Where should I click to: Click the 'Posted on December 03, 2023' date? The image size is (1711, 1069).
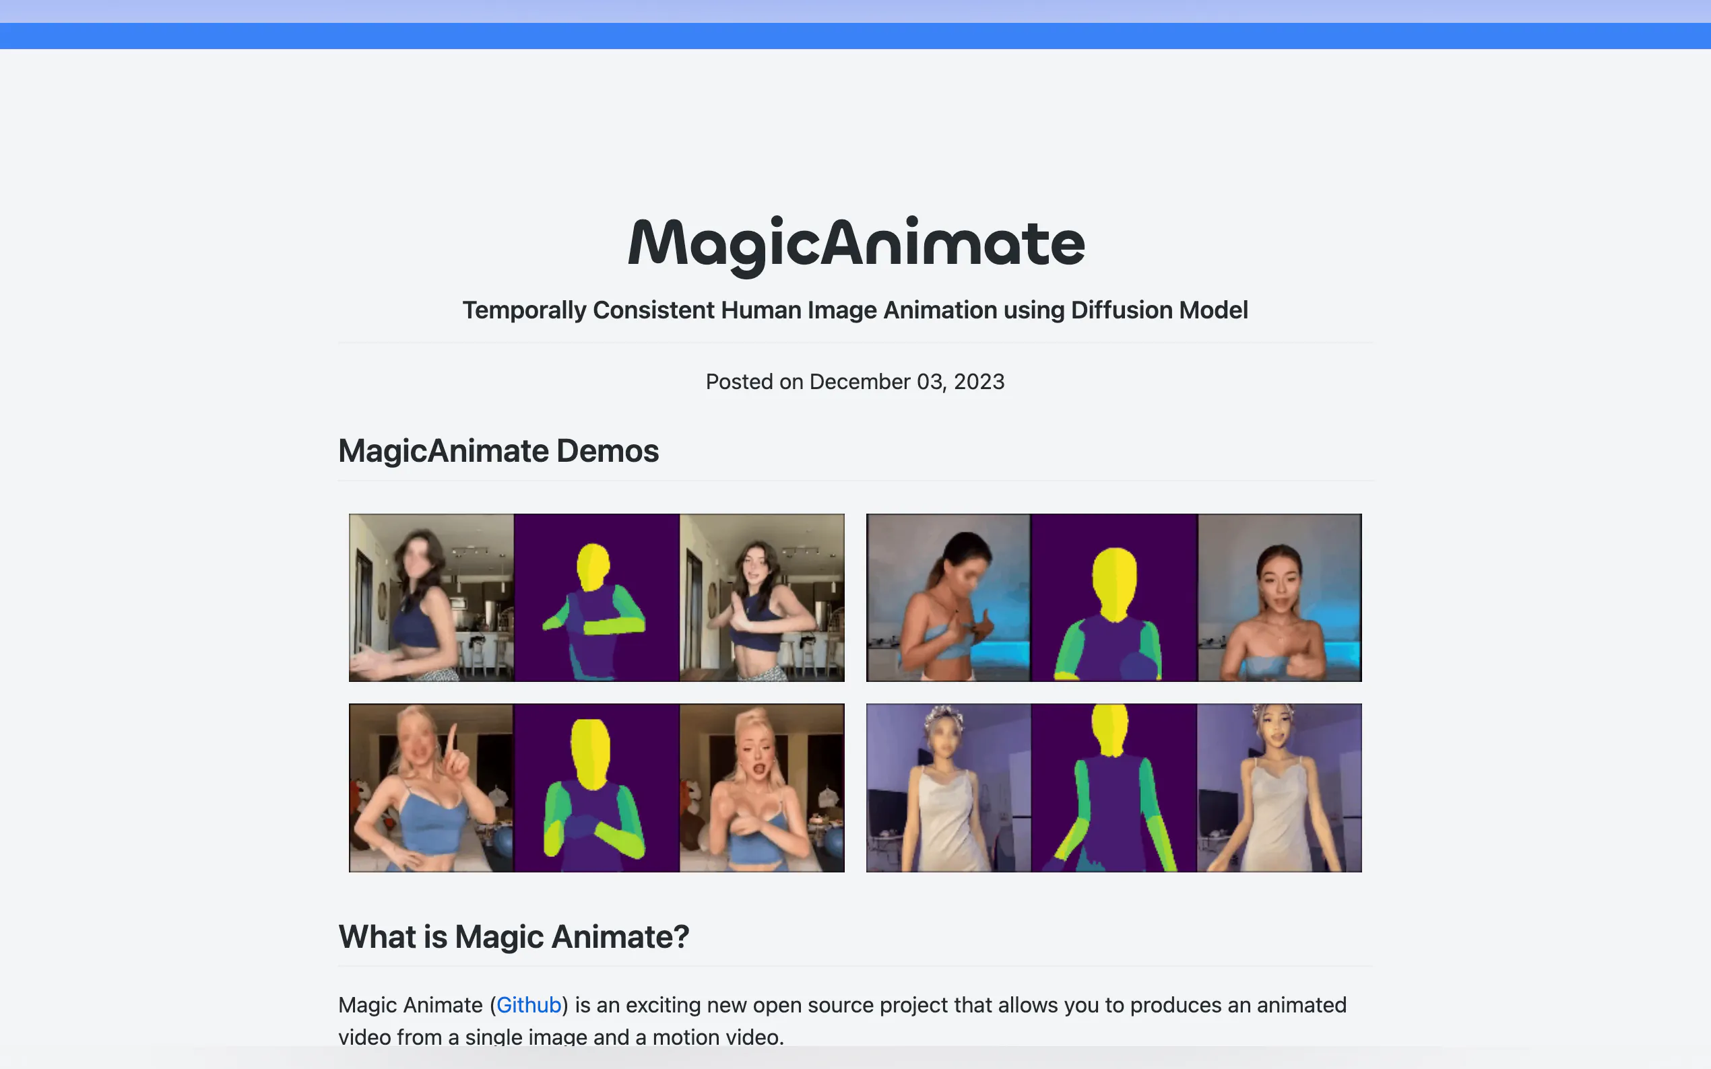tap(855, 382)
